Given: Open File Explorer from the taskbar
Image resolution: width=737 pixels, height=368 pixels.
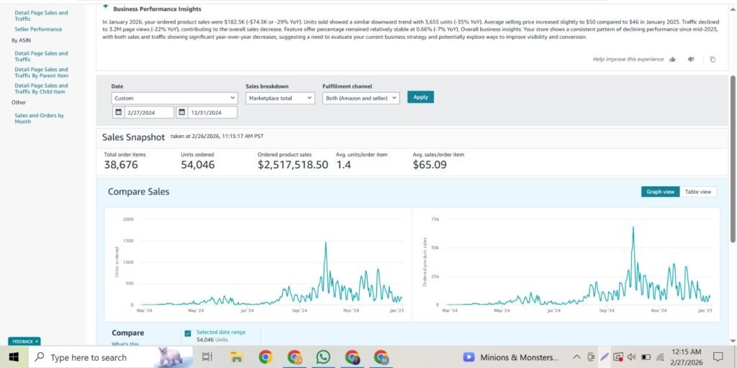Looking at the screenshot, I should click(x=236, y=357).
